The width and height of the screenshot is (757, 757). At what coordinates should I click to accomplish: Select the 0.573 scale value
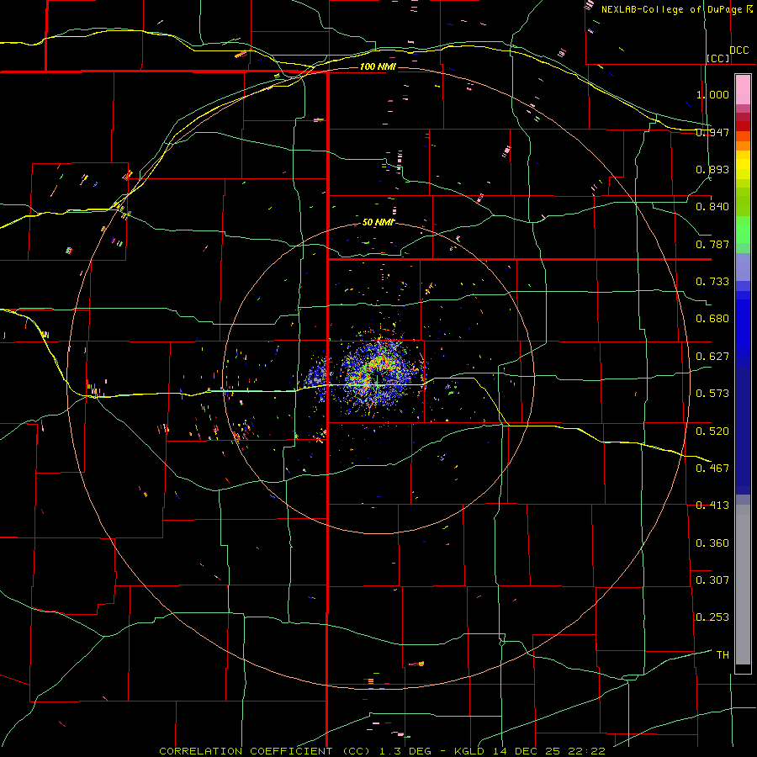712,394
